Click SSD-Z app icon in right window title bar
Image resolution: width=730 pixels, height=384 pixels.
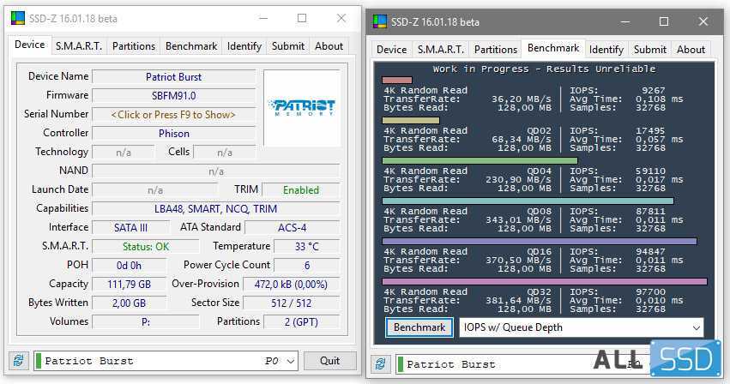[x=379, y=21]
